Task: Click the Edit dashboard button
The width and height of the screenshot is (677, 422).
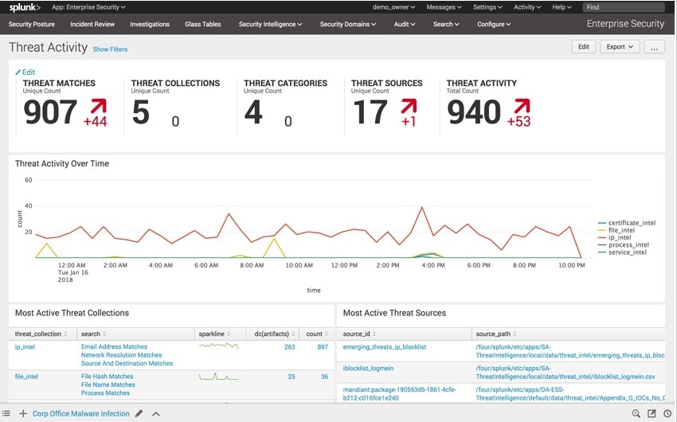Action: pyautogui.click(x=584, y=47)
